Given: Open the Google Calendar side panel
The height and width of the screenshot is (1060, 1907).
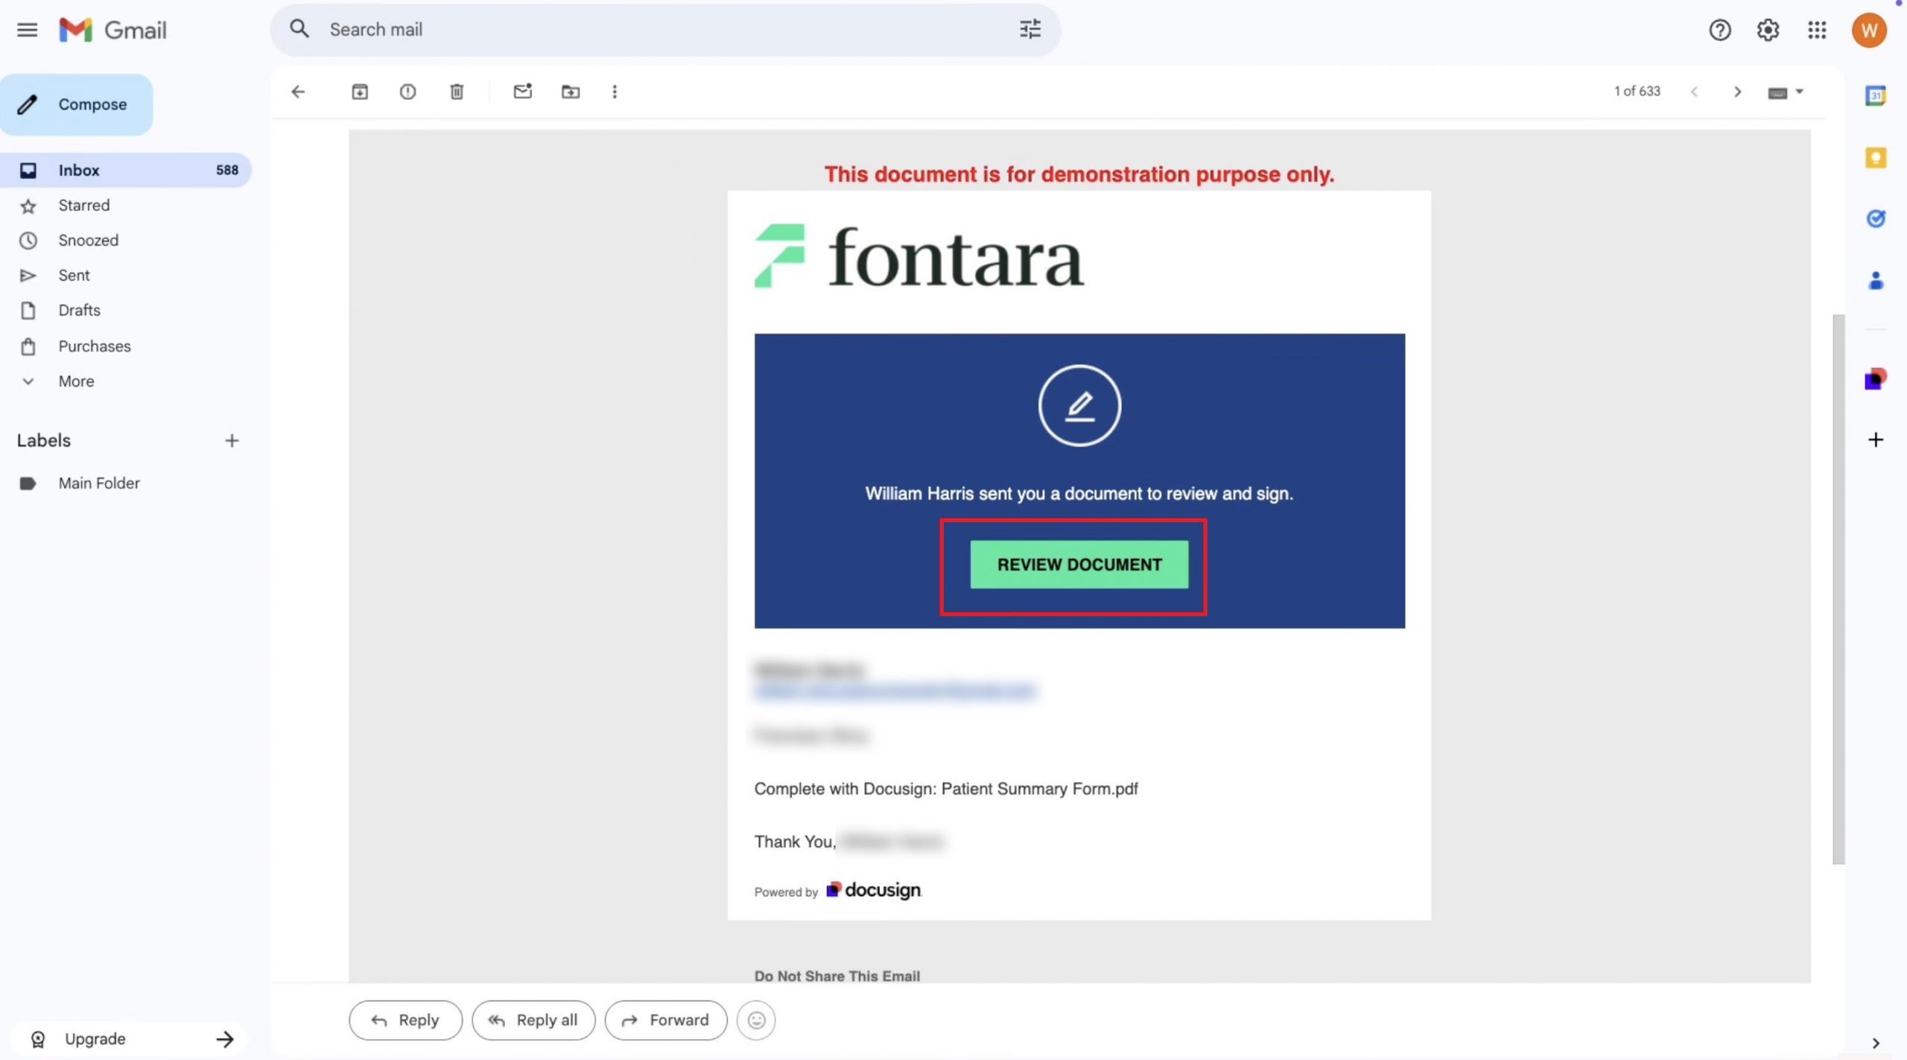Looking at the screenshot, I should tap(1876, 95).
